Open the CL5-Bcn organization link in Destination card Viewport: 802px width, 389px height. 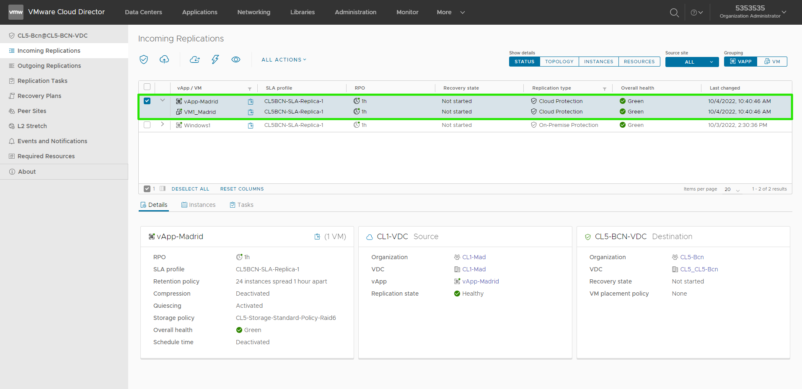(x=692, y=257)
